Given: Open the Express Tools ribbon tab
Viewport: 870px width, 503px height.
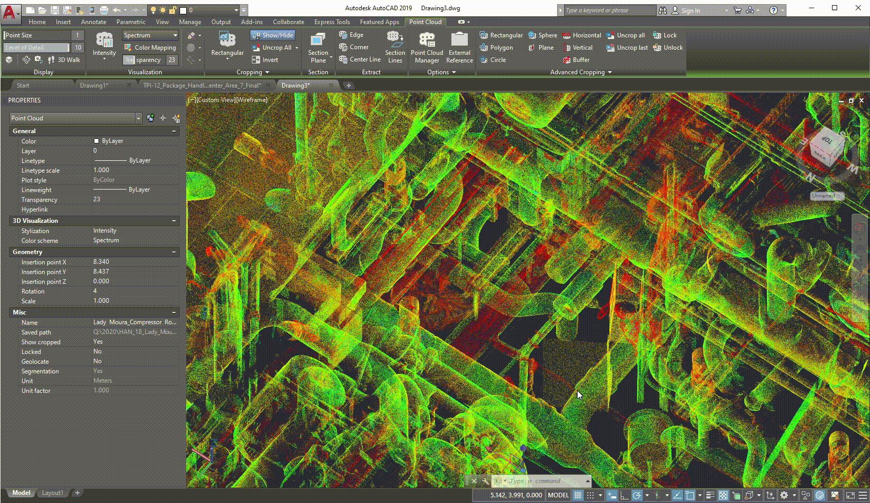Looking at the screenshot, I should click(332, 22).
